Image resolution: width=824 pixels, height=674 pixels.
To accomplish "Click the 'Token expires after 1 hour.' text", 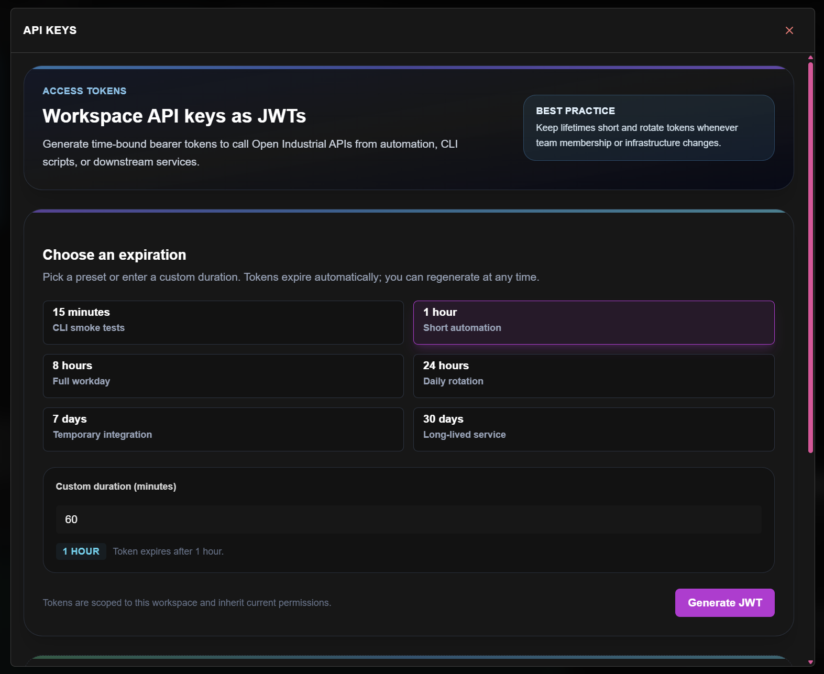I will [x=168, y=551].
